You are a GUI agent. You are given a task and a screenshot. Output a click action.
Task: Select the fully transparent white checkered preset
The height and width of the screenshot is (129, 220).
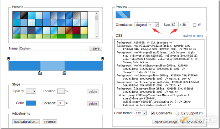pos(84,15)
